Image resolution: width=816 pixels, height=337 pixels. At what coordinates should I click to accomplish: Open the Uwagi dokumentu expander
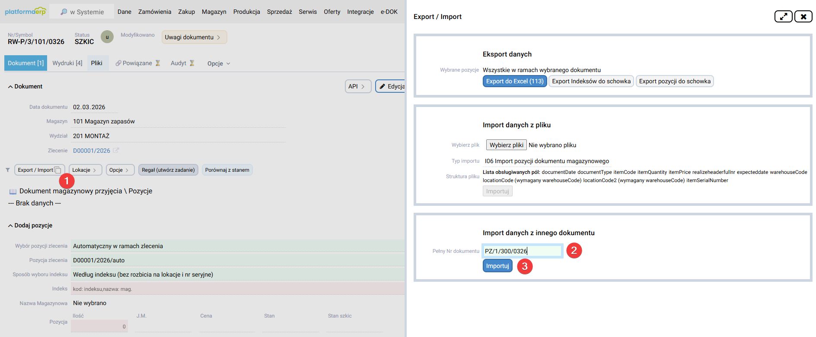(x=194, y=37)
